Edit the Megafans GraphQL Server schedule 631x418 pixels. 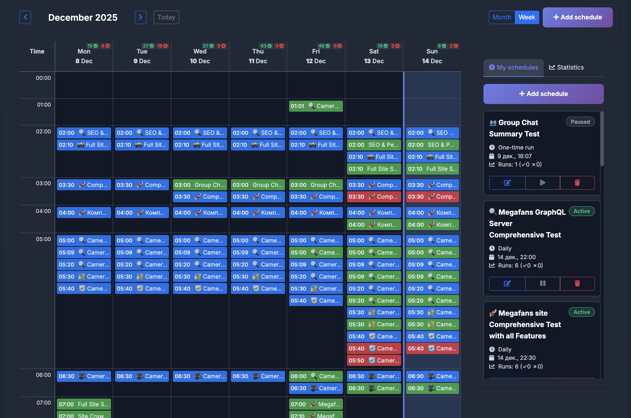[507, 284]
